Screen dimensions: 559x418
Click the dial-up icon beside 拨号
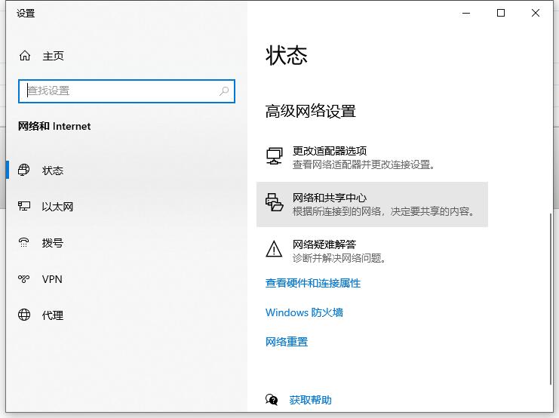coord(25,243)
